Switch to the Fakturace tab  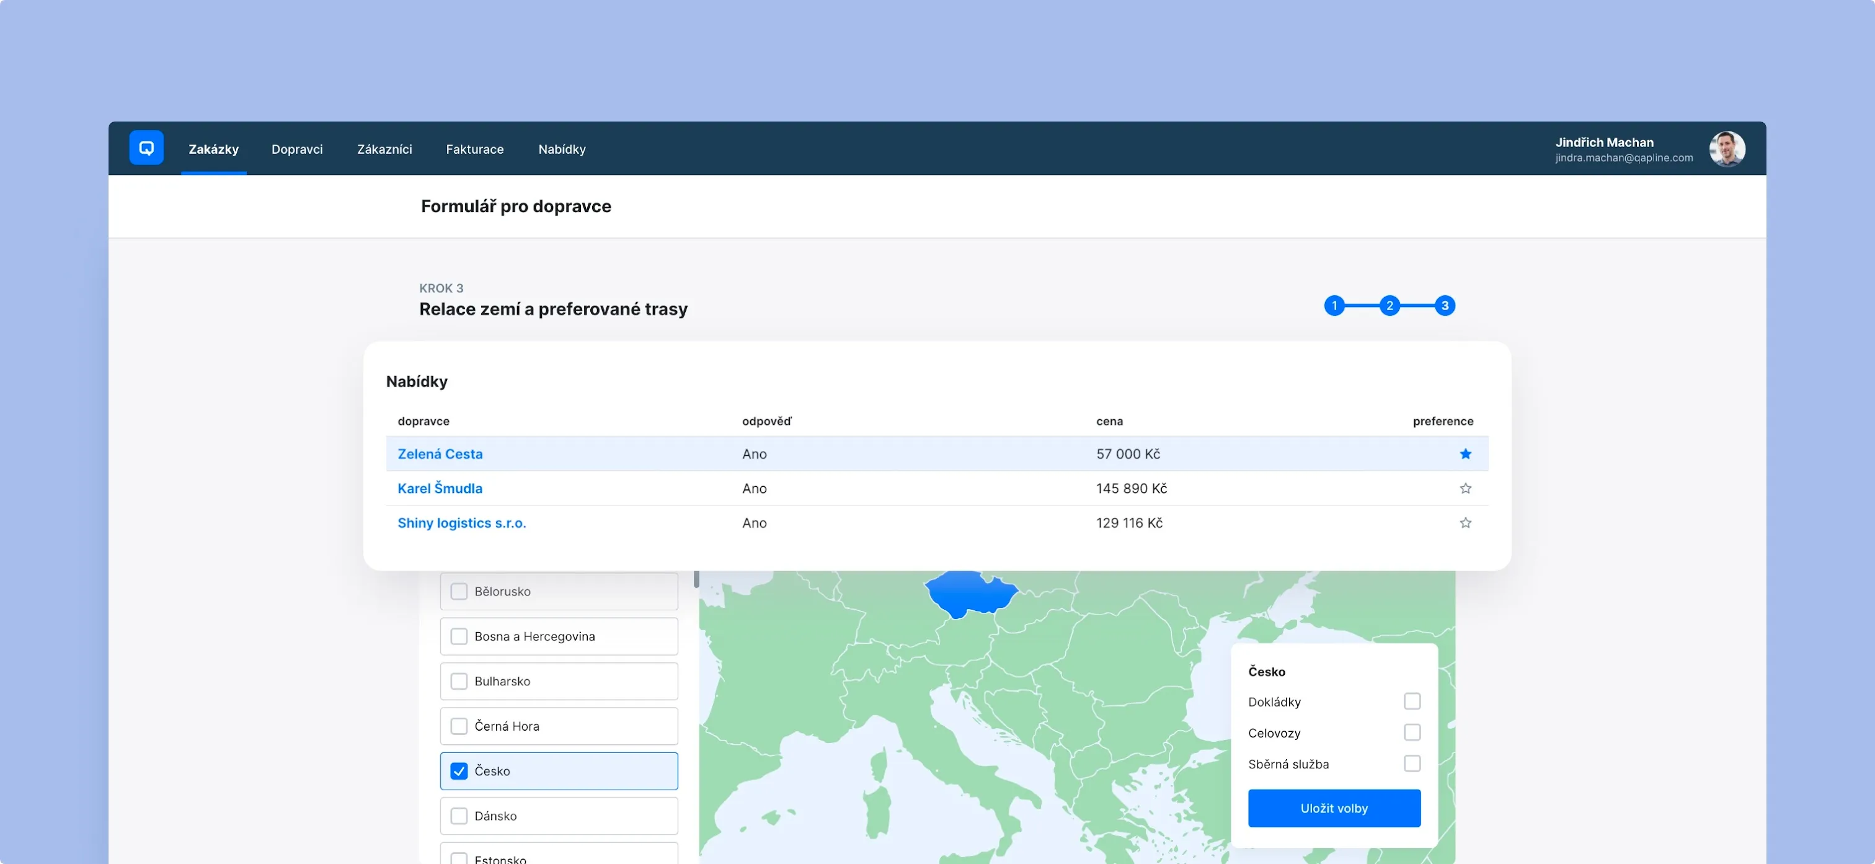coord(474,149)
